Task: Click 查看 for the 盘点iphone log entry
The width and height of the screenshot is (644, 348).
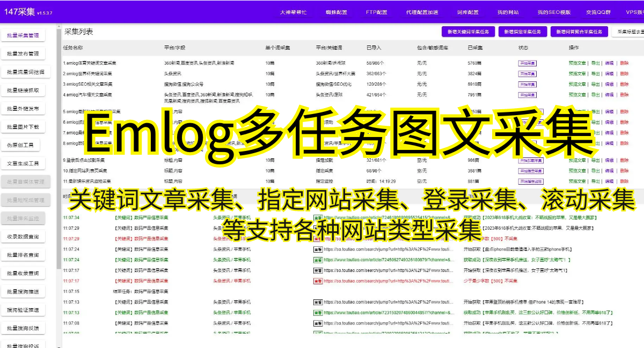Action: click(318, 249)
